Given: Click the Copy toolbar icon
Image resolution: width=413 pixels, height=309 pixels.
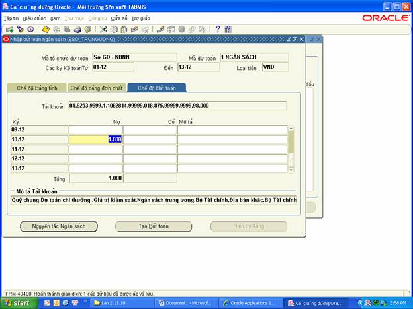Looking at the screenshot, I should (114, 29).
